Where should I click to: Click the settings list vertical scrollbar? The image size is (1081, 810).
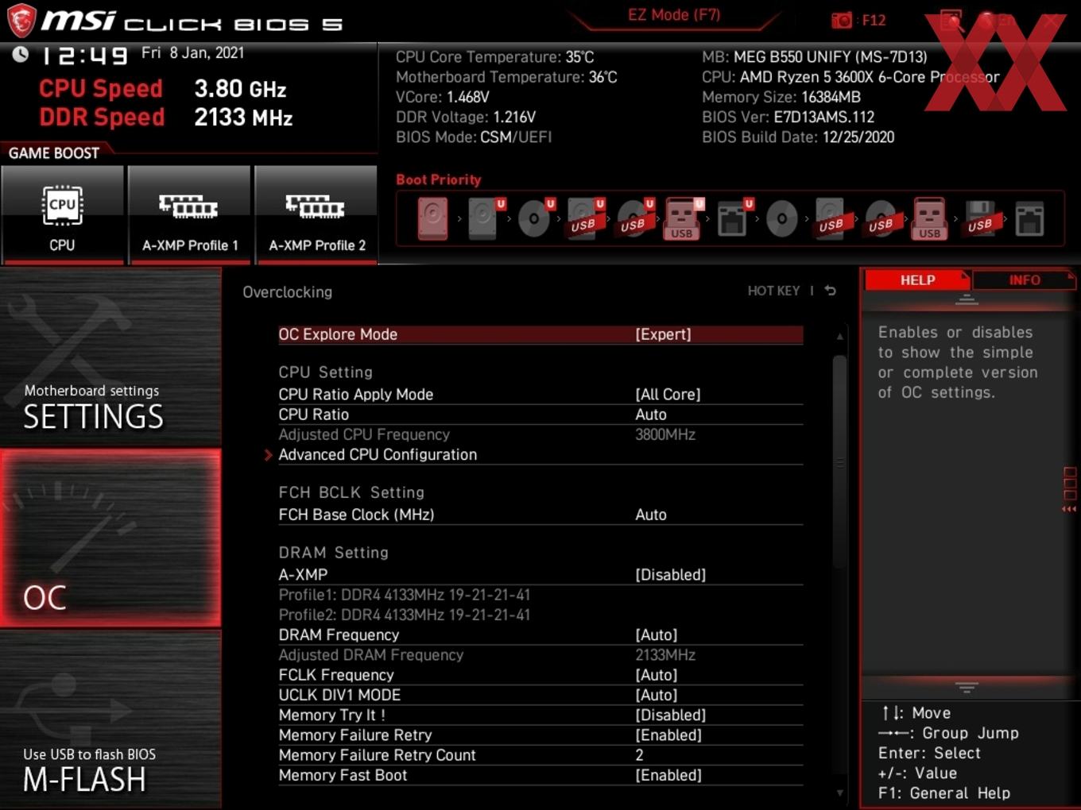[x=840, y=461]
